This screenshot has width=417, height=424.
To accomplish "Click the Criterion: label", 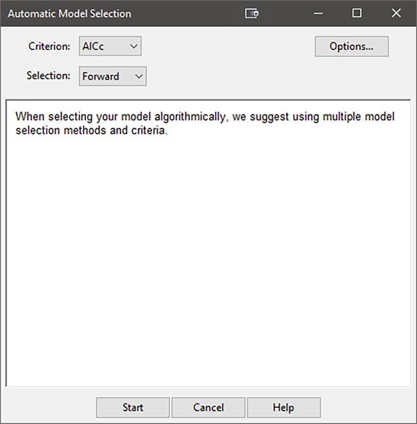I will 50,46.
